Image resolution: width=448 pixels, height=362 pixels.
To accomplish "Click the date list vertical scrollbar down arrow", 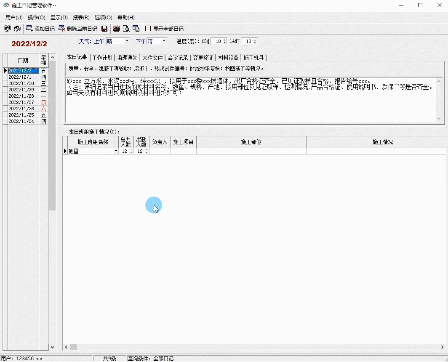I will click(53, 347).
